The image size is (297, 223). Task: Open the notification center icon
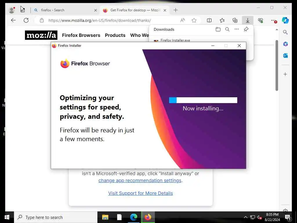click(288, 217)
